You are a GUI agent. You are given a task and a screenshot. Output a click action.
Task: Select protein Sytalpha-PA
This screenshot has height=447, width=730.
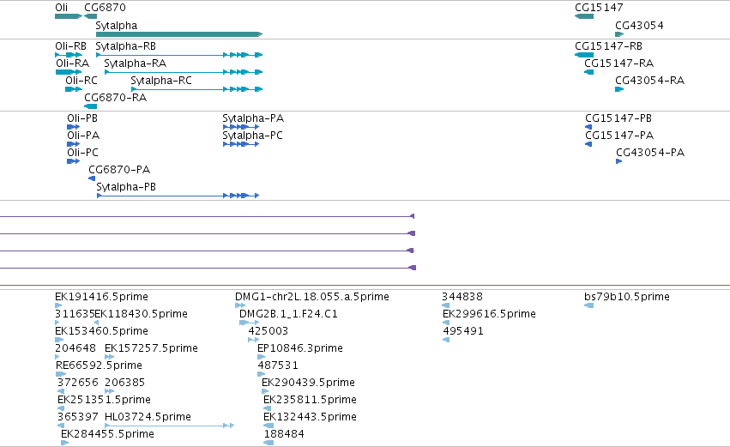241,127
